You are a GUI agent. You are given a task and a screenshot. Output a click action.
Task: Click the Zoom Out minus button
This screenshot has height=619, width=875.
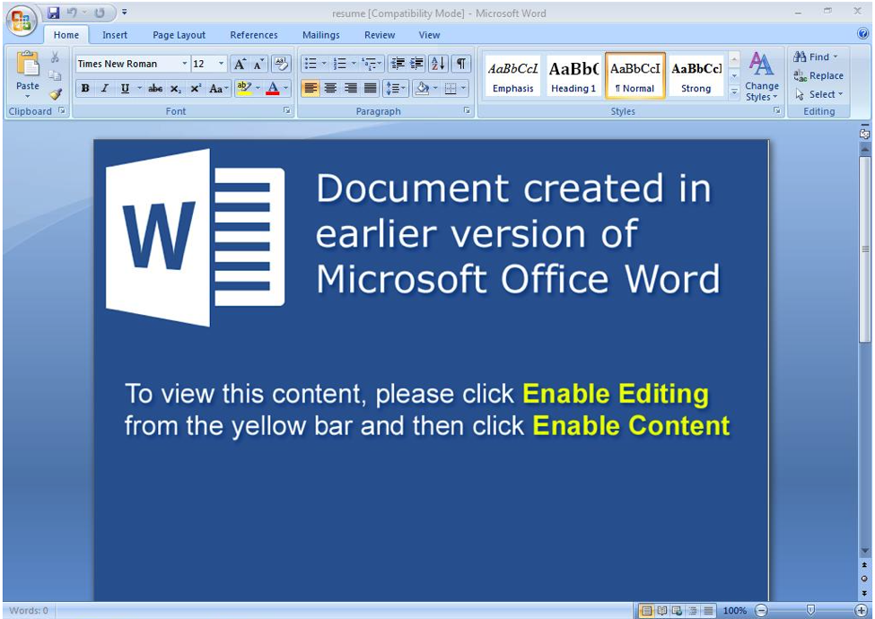(761, 611)
